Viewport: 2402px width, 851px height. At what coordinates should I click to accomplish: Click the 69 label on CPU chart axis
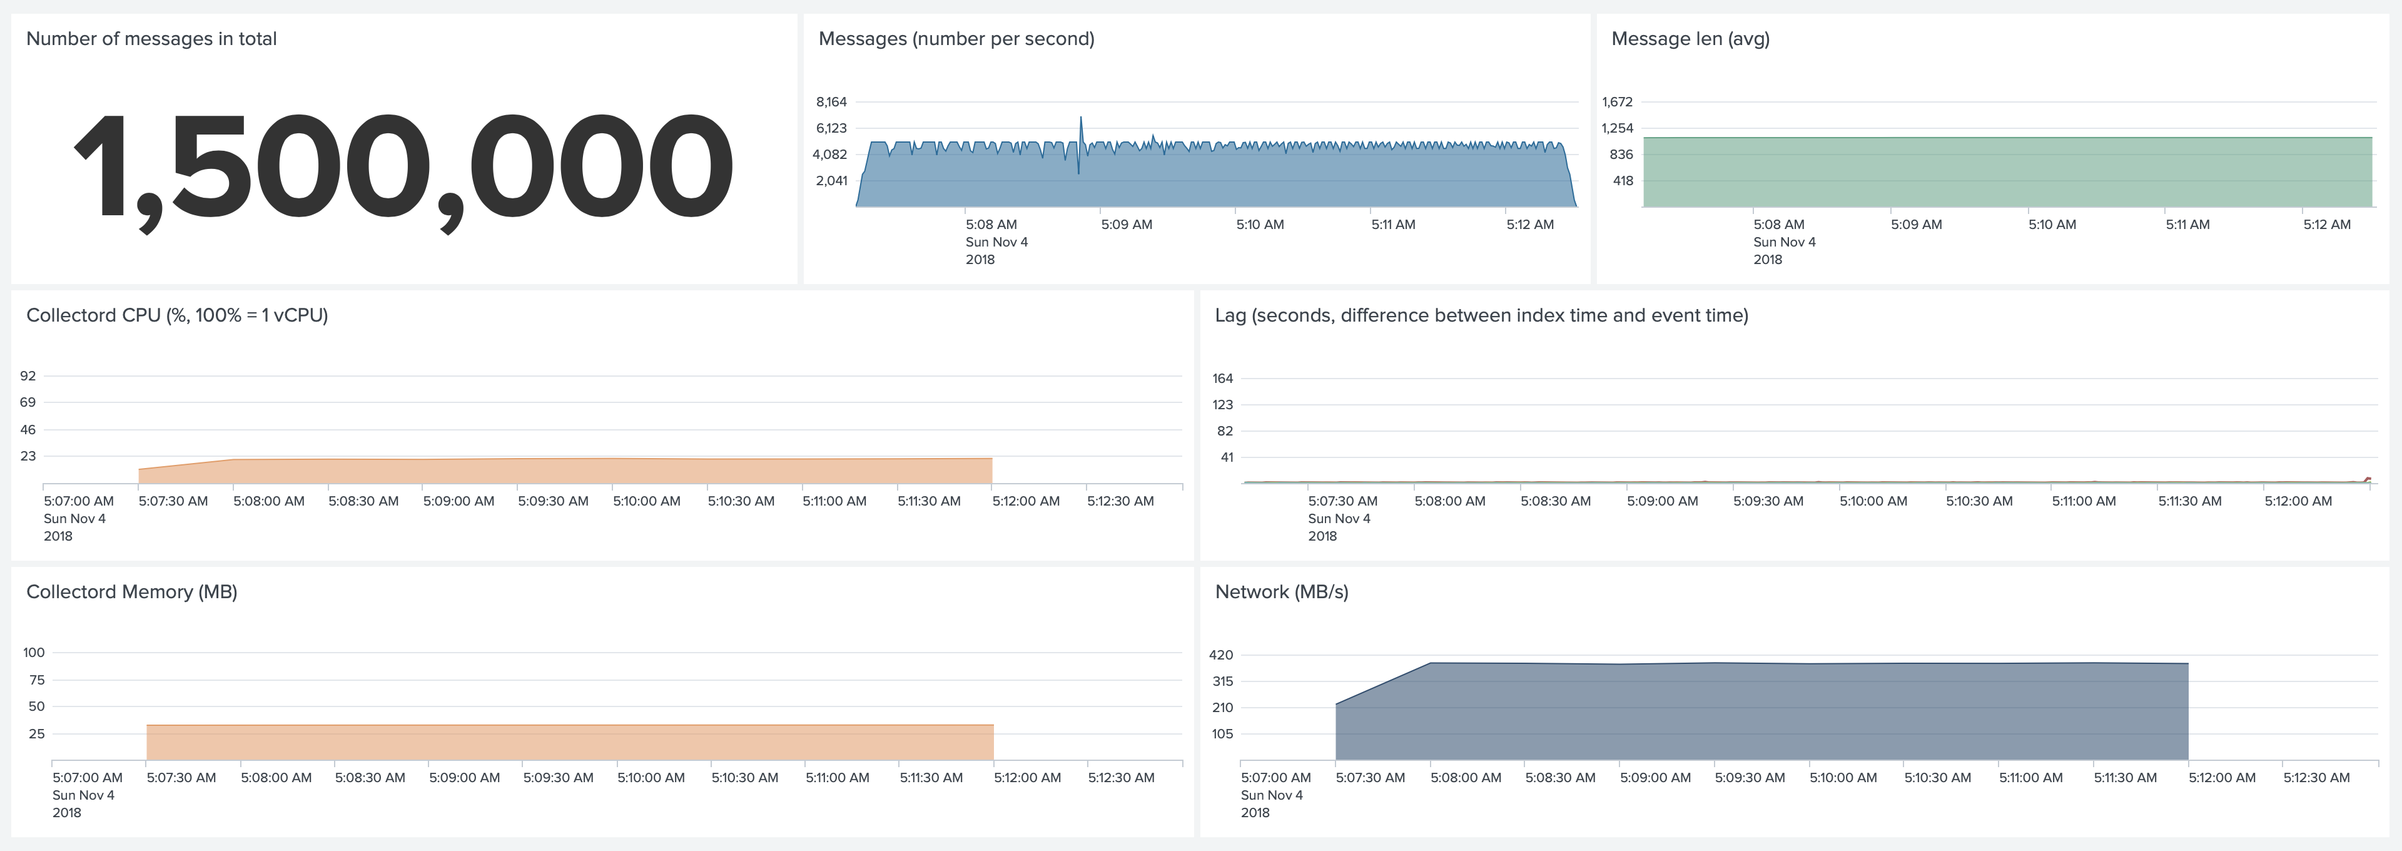[28, 402]
